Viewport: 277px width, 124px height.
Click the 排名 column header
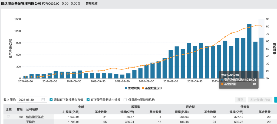(x=20, y=109)
